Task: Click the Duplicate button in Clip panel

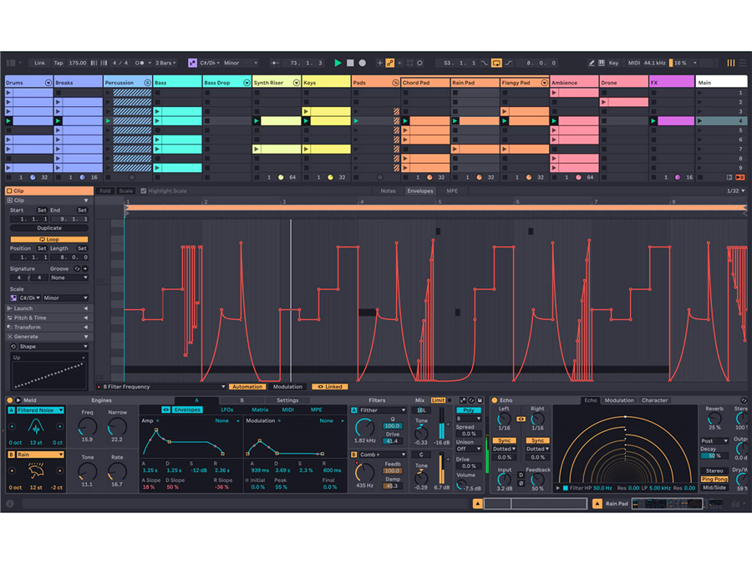Action: click(48, 228)
